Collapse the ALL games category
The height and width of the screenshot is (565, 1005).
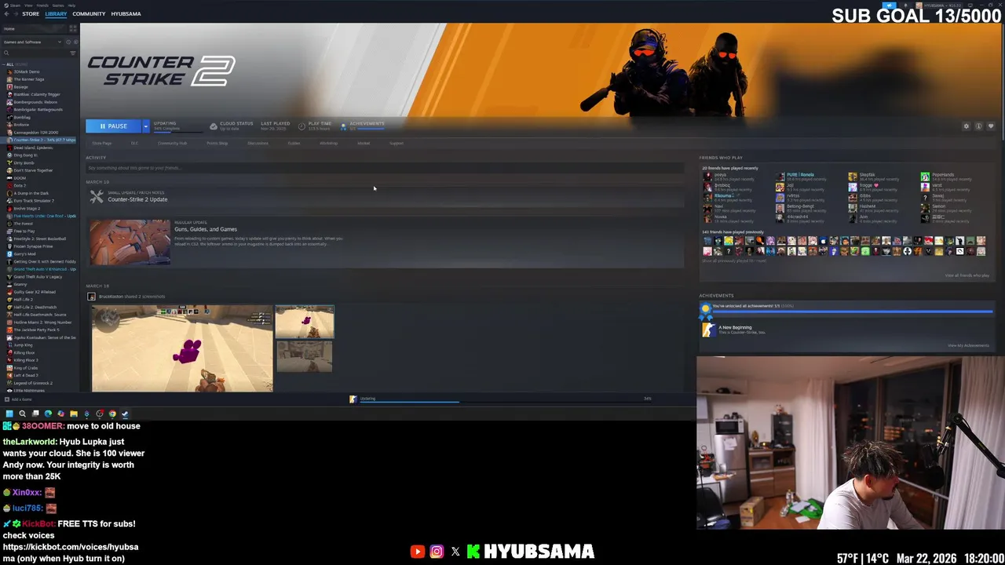click(4, 64)
